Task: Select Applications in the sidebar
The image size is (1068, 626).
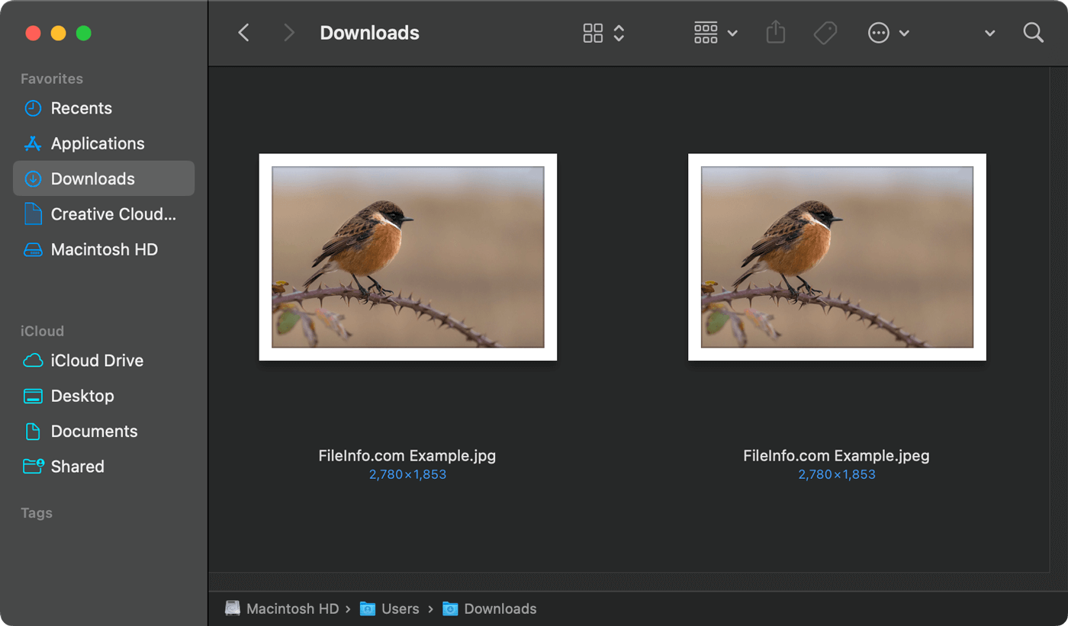Action: [x=97, y=143]
